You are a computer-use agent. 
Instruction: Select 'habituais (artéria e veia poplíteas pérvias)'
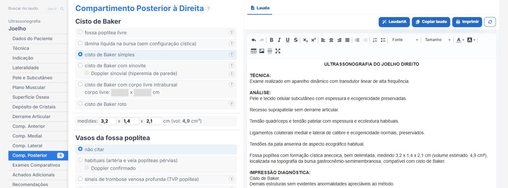pos(80,160)
